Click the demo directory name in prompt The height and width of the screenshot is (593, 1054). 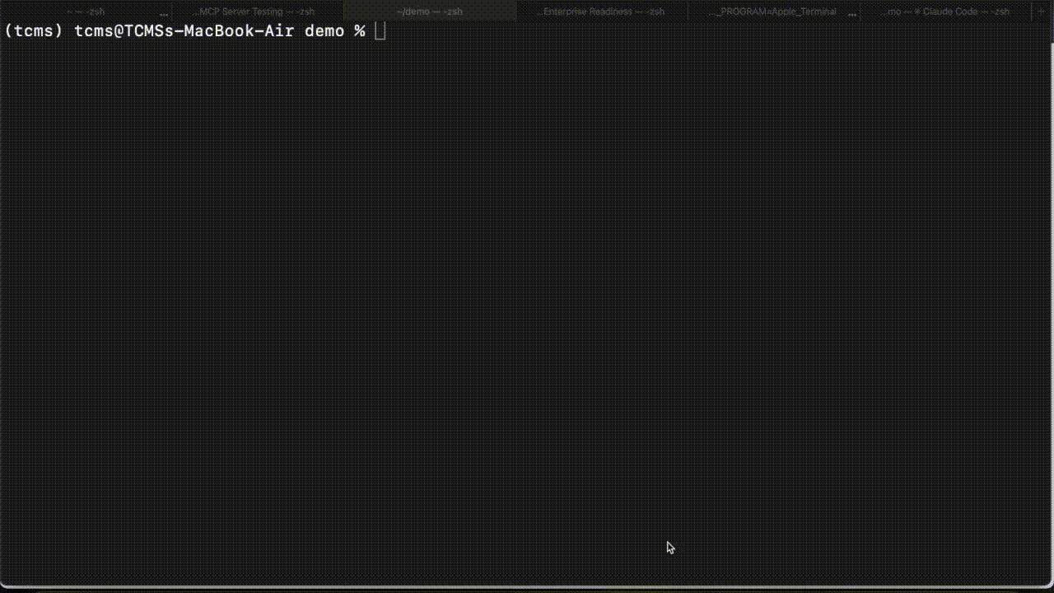click(x=324, y=31)
